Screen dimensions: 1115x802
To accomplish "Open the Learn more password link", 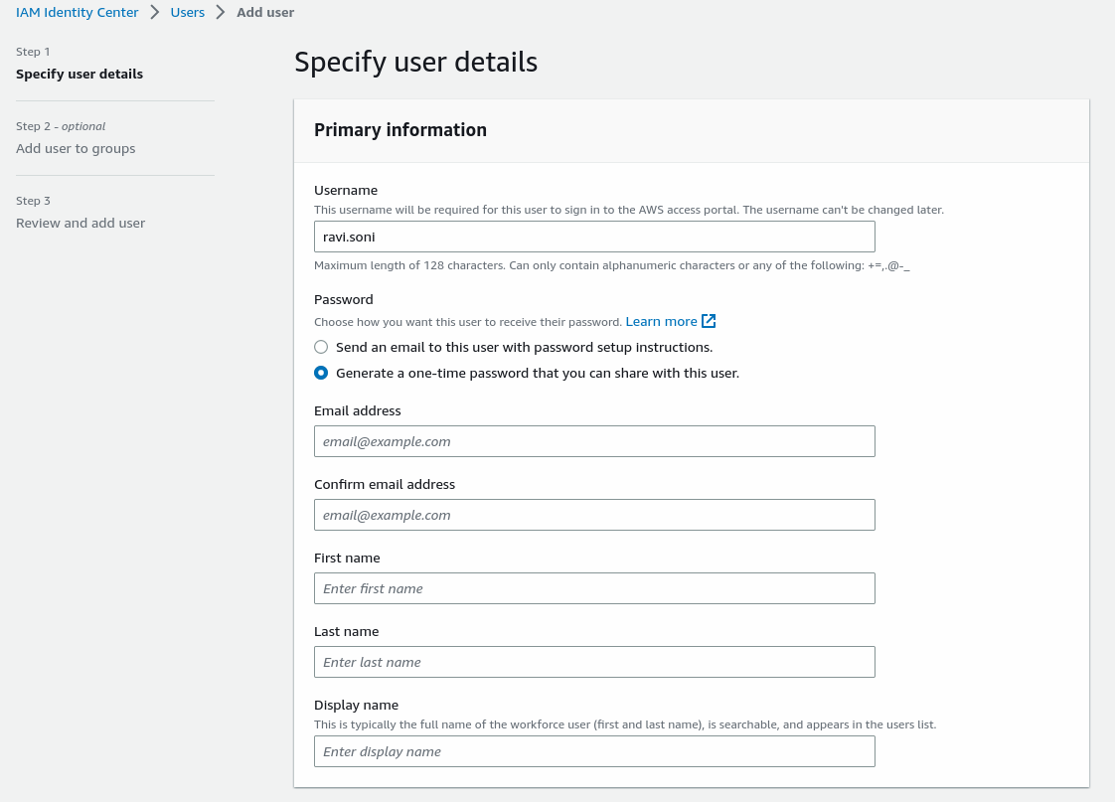I will (661, 321).
